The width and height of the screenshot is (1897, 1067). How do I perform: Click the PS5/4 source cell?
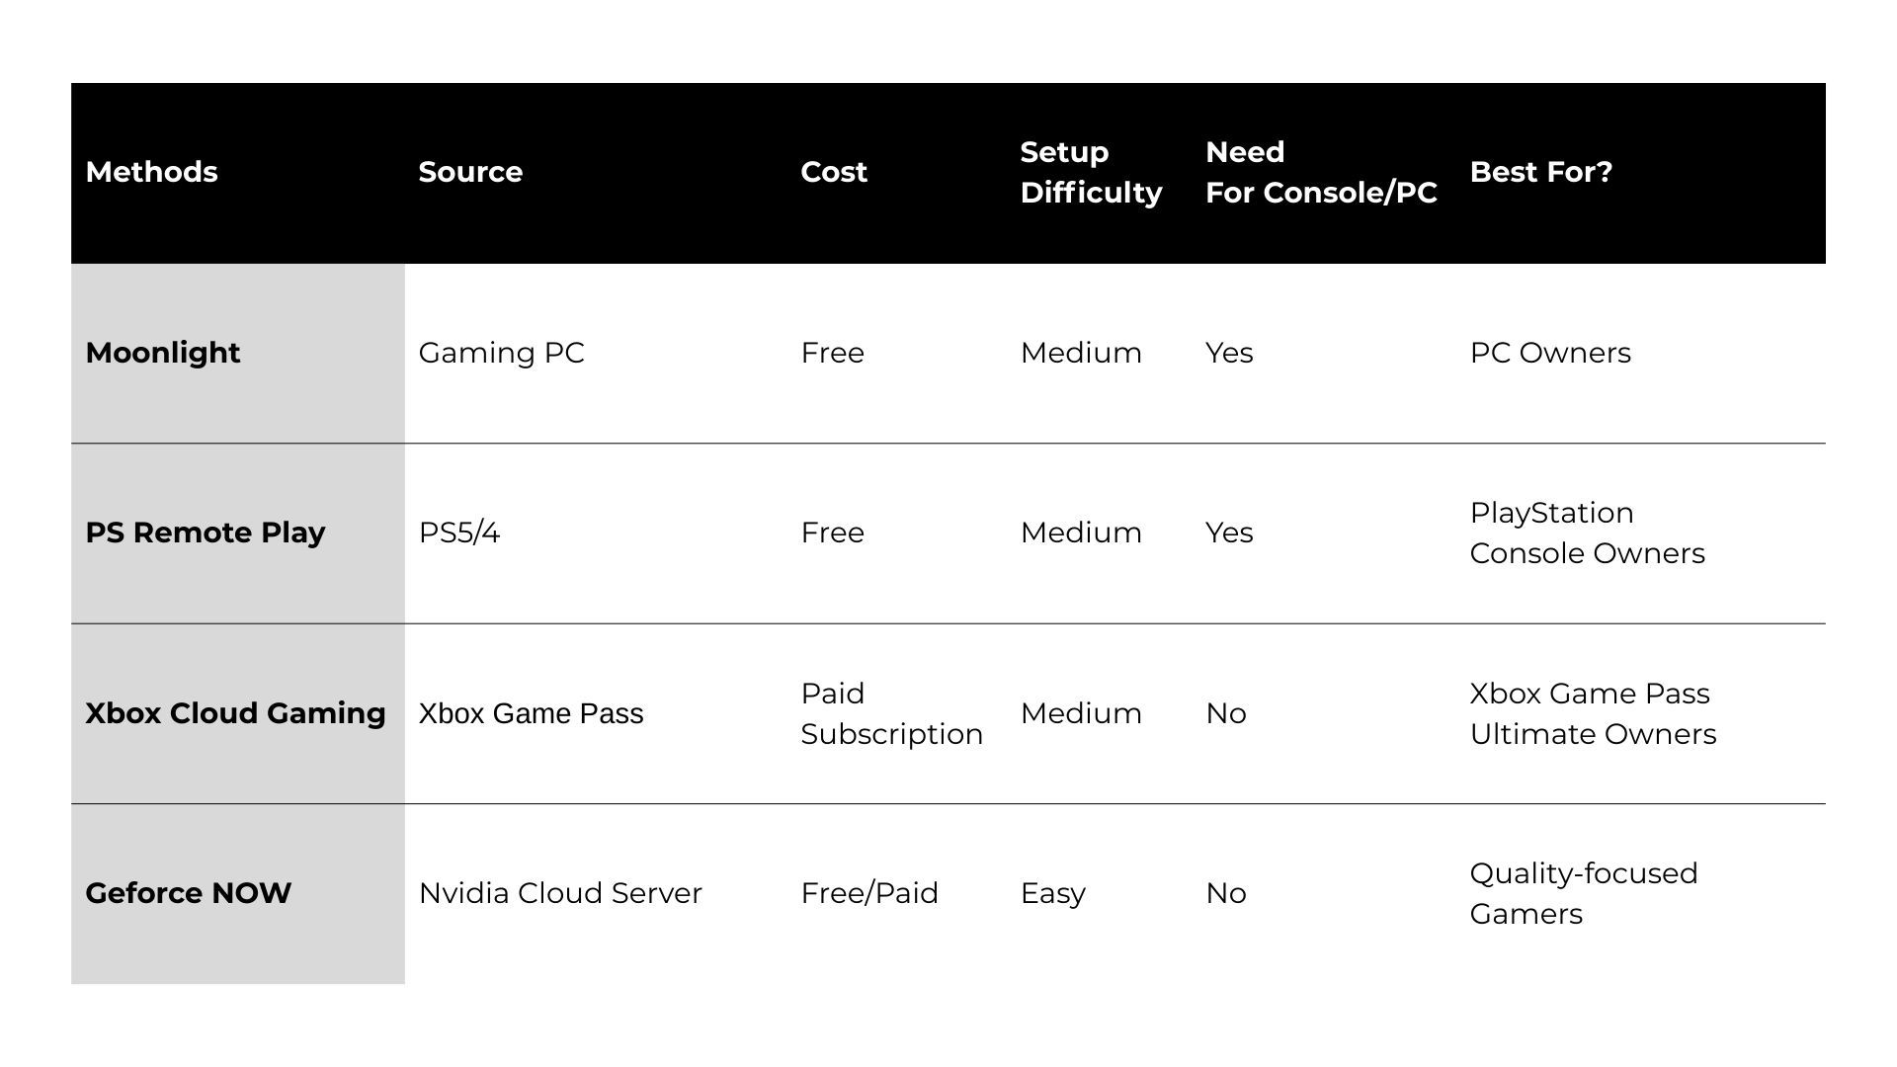tap(459, 533)
